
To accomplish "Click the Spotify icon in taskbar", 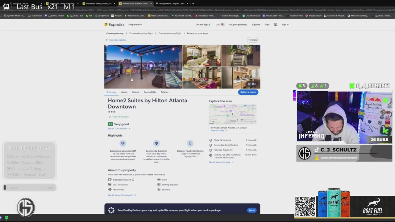I will [6, 218].
